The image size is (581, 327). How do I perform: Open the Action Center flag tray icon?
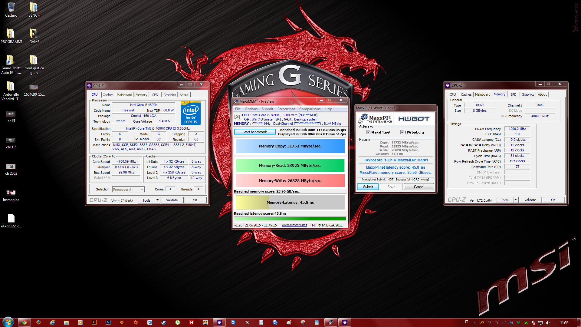point(533,323)
